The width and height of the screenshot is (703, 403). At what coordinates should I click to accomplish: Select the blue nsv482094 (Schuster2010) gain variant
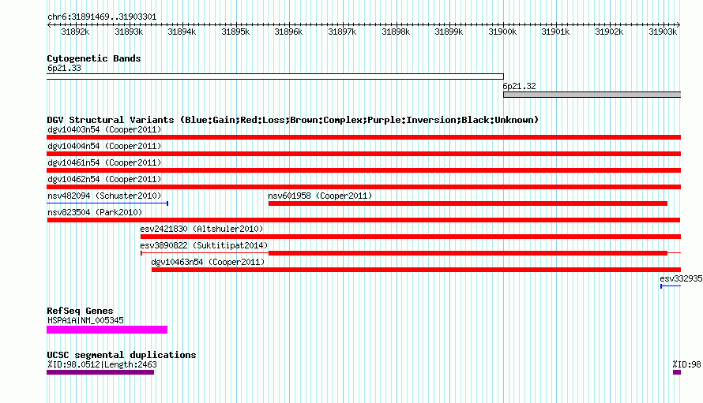point(107,203)
